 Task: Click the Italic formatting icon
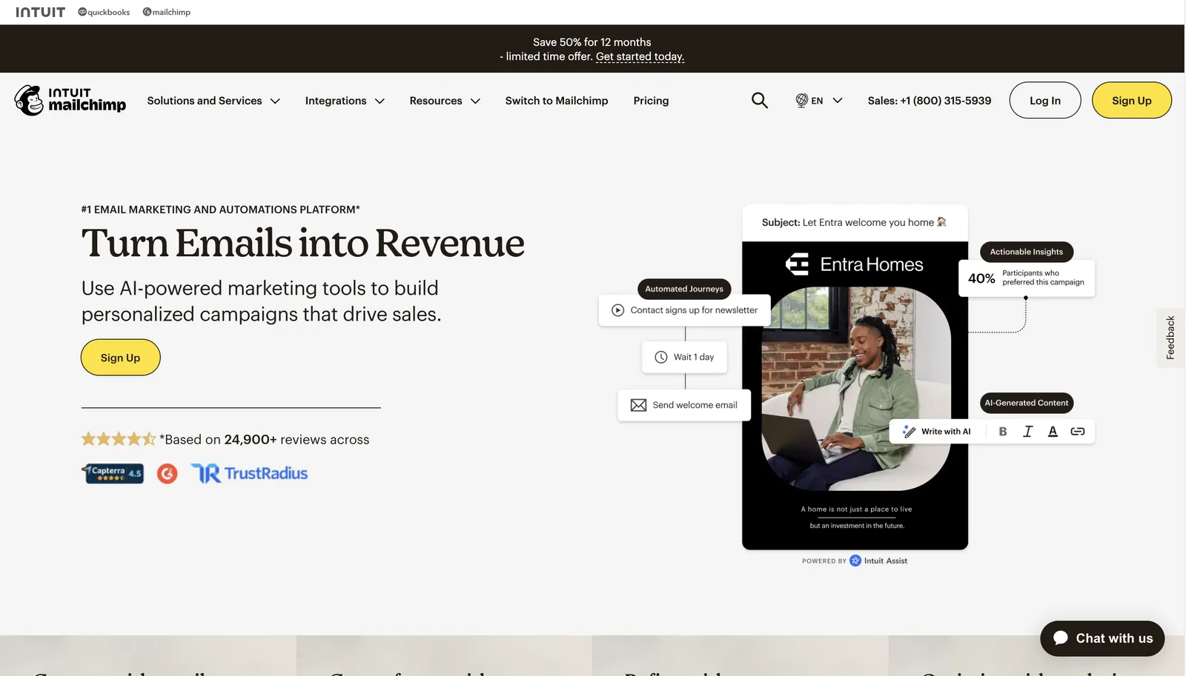(x=1028, y=432)
